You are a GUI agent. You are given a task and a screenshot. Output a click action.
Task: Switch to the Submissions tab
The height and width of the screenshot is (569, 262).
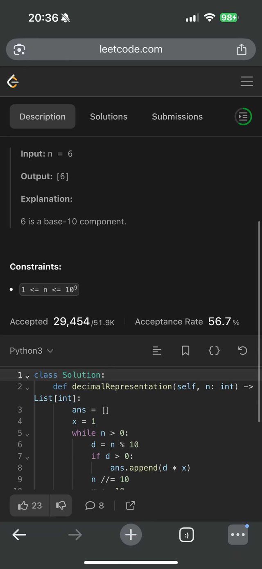pyautogui.click(x=177, y=117)
